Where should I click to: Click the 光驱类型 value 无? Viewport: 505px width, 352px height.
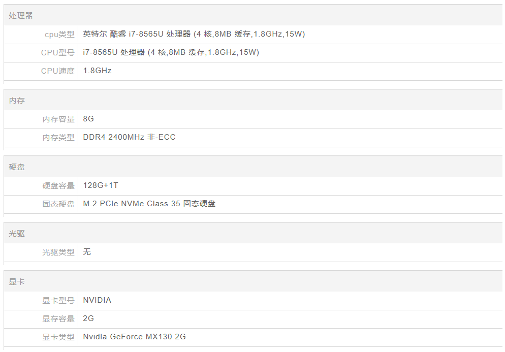(87, 252)
